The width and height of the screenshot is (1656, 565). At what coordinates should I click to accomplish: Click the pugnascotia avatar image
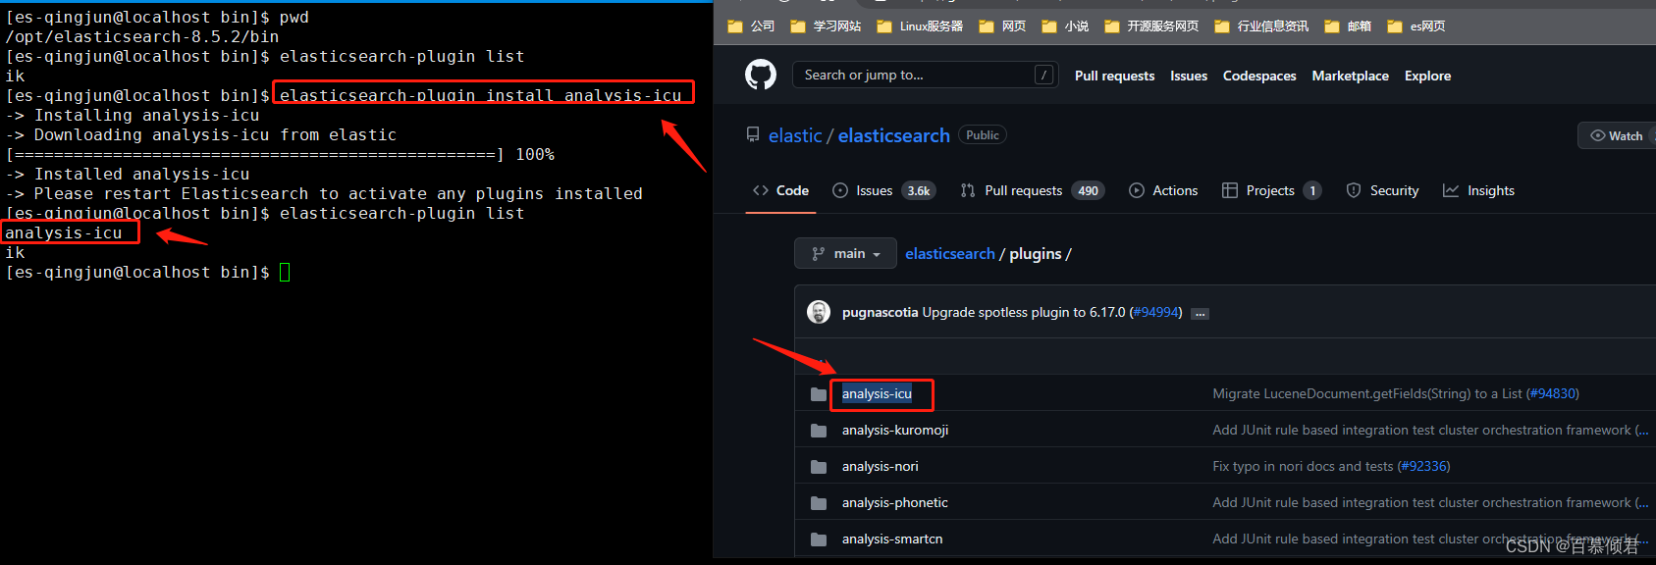pos(819,312)
